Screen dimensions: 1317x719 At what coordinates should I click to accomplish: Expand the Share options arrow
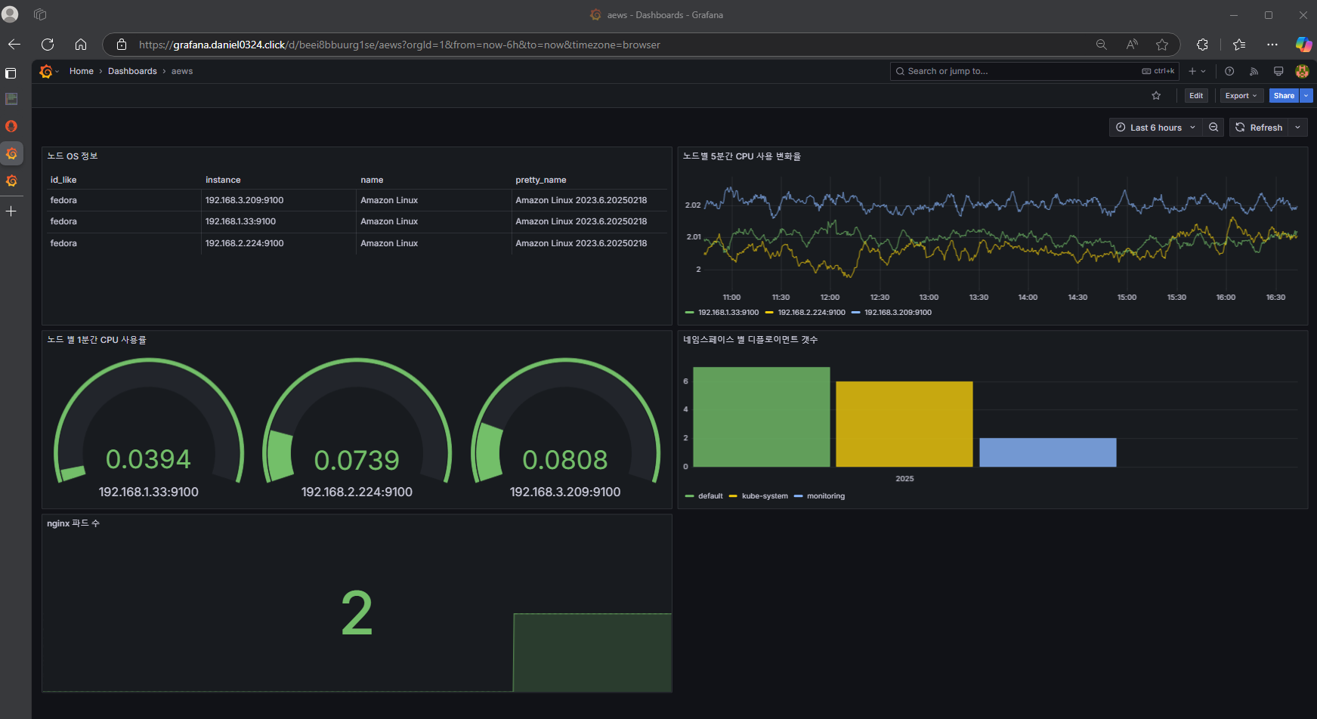tap(1306, 96)
